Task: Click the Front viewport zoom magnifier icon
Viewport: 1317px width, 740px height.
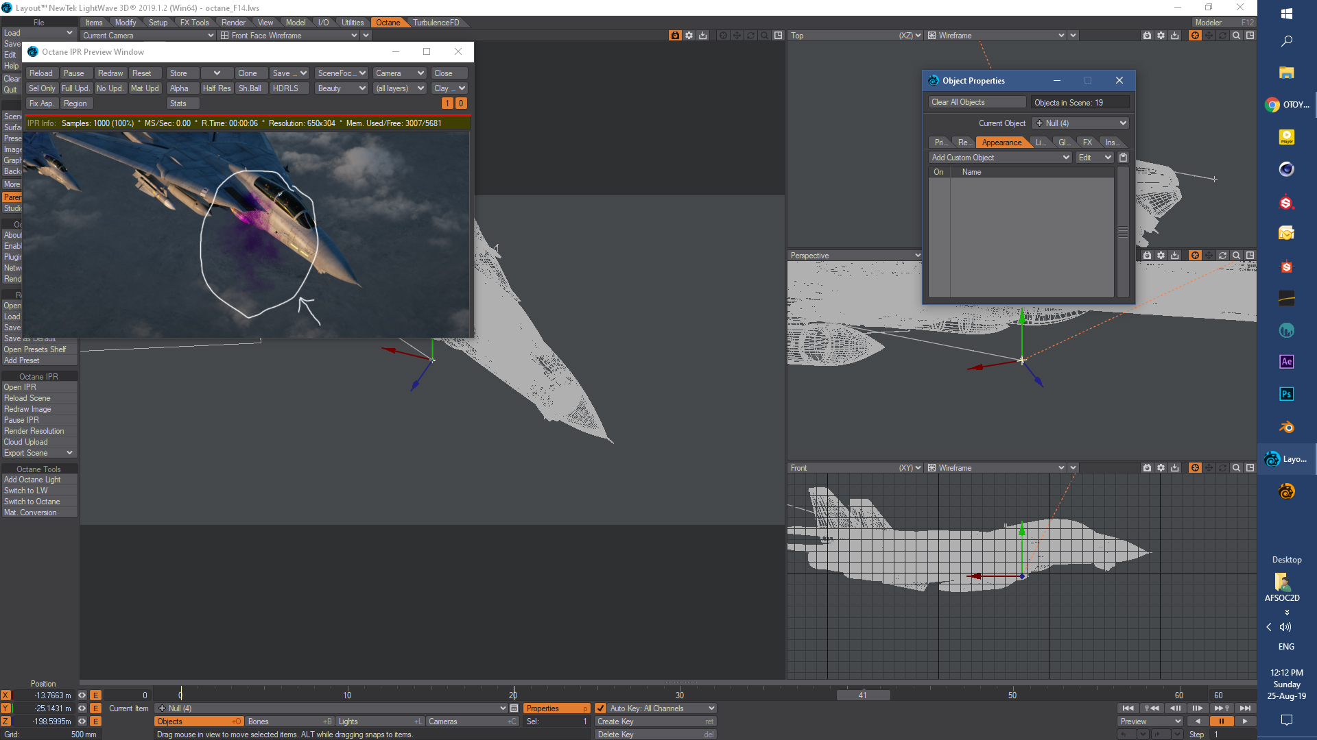Action: tap(1236, 468)
